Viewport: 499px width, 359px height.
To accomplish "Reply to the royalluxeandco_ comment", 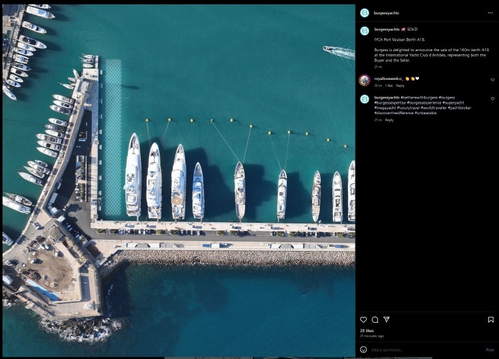I will click(400, 86).
